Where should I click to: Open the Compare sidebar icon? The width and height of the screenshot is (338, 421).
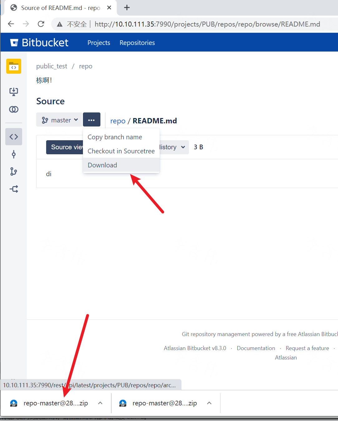pos(14,109)
